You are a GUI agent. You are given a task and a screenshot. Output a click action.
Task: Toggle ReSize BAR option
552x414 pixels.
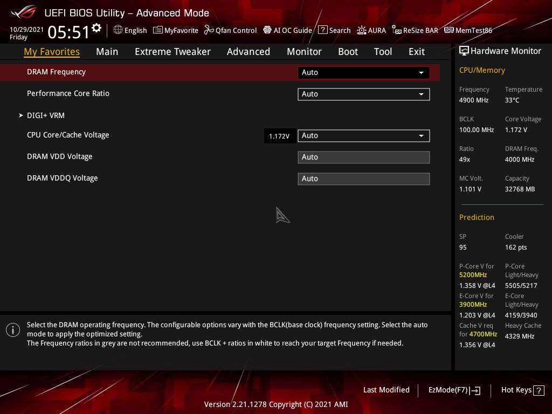coord(415,30)
